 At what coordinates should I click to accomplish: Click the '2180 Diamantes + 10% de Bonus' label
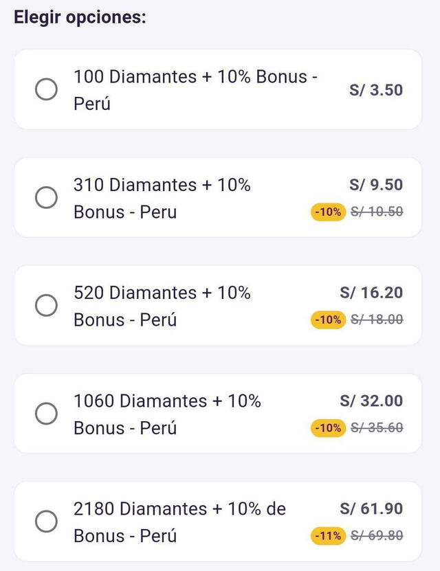179,522
